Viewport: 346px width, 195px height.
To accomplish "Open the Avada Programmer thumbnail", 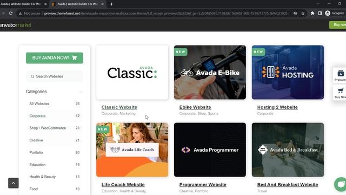I will point(210,149).
